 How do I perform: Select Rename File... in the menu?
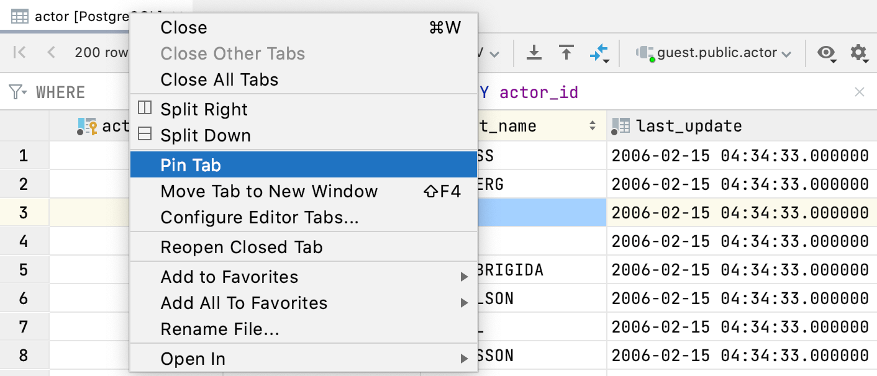pyautogui.click(x=219, y=329)
